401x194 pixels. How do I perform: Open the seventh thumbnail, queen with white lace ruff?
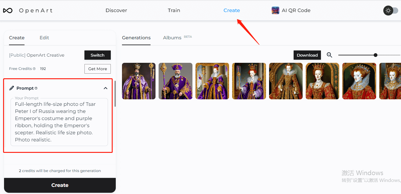click(359, 81)
